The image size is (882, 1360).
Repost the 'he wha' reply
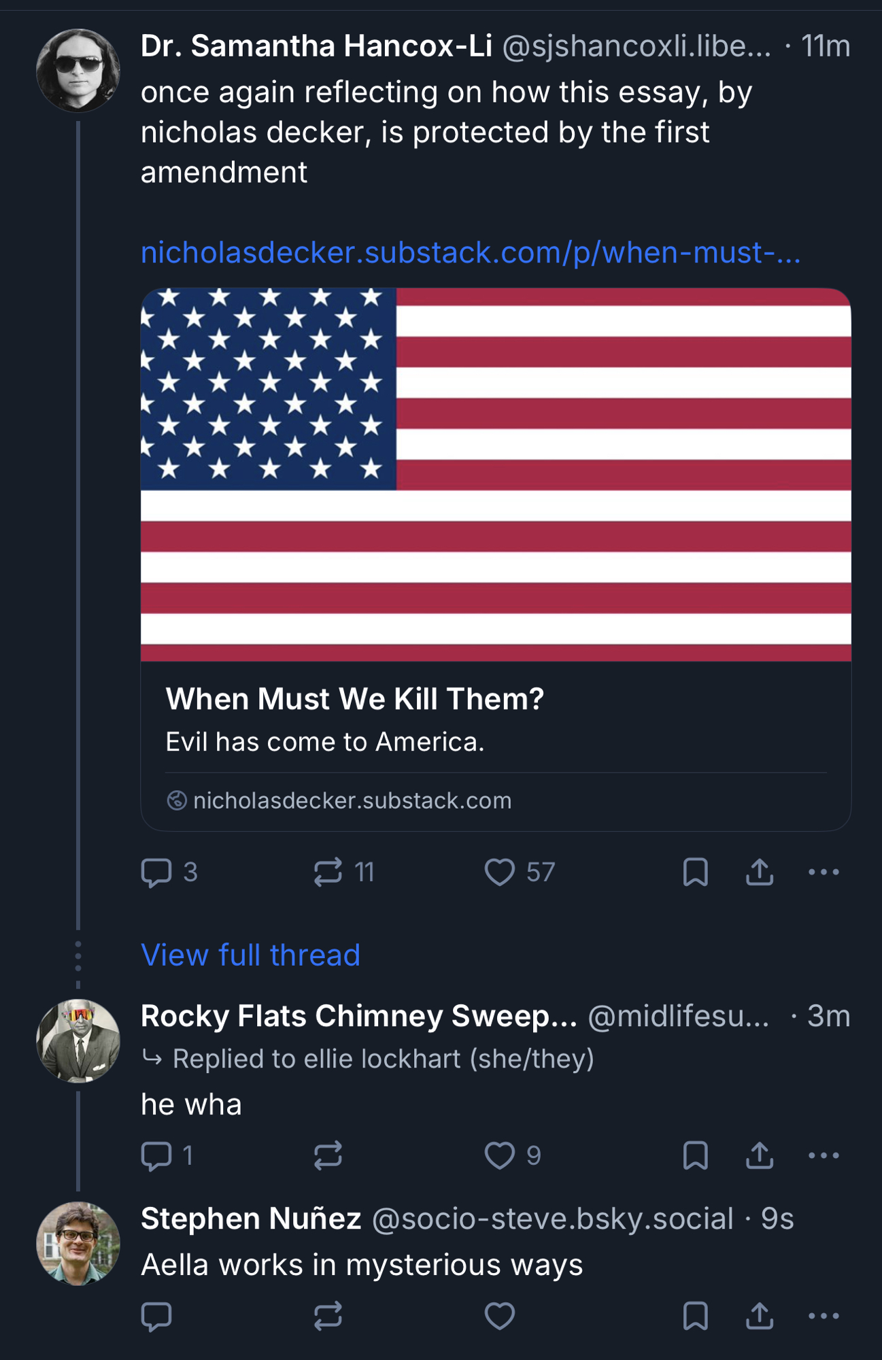pyautogui.click(x=328, y=1156)
